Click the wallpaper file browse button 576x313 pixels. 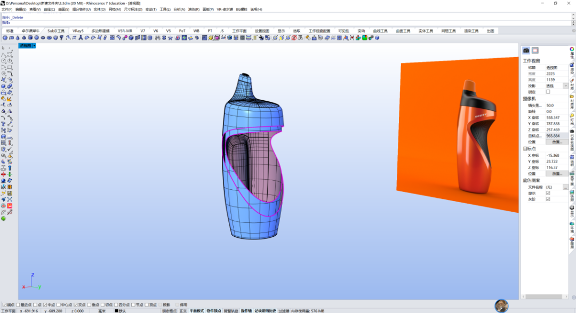(565, 187)
